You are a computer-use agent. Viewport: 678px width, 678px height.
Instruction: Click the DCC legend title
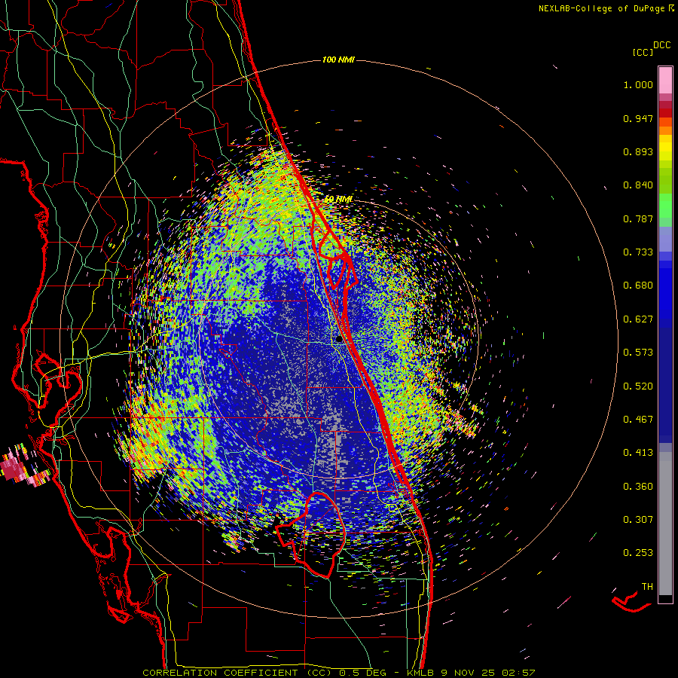tap(661, 45)
